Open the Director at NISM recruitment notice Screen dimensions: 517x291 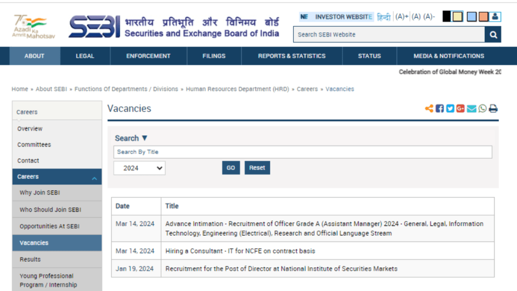(281, 269)
